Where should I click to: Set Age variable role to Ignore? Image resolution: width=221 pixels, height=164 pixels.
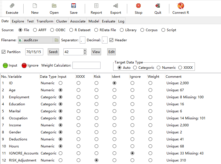pos(132,90)
